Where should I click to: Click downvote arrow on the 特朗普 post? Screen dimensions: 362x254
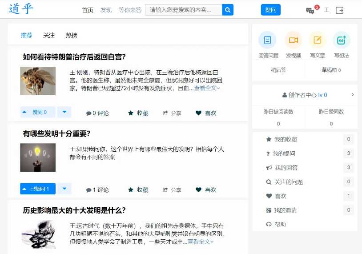point(64,112)
